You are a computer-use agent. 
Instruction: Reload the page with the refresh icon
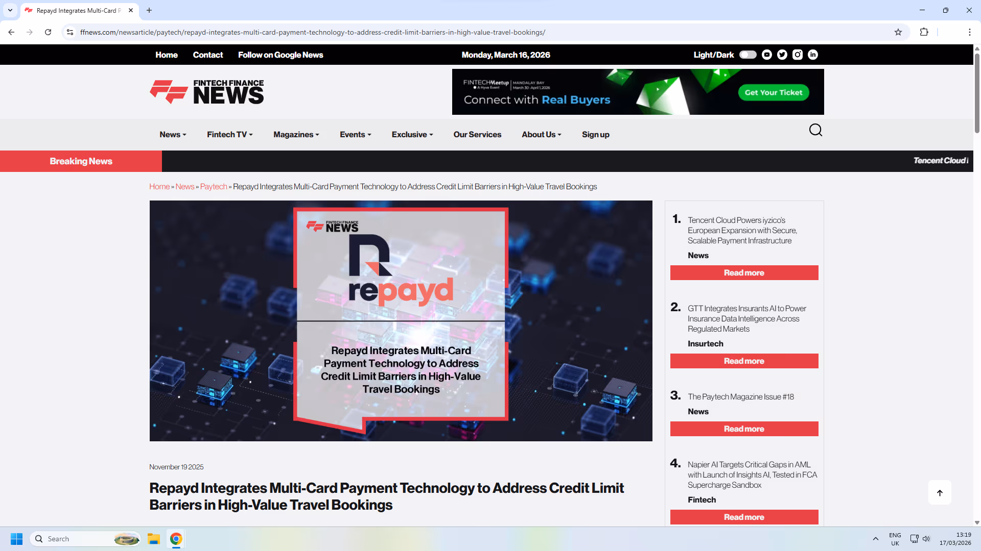(x=48, y=32)
